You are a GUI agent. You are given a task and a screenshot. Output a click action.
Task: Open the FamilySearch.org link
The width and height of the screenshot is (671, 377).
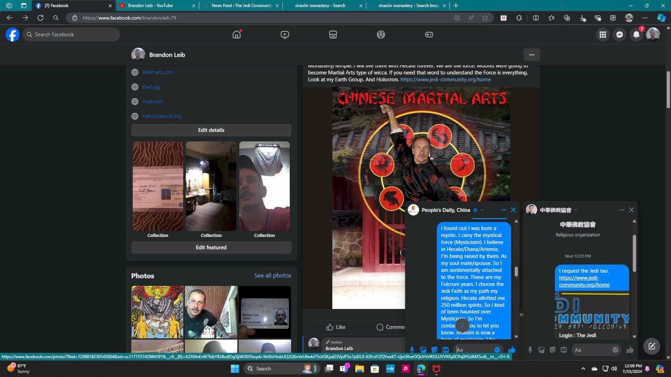pos(162,116)
